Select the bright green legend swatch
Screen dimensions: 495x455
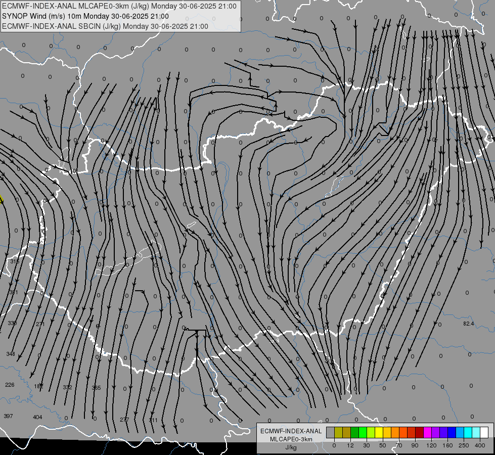click(363, 433)
